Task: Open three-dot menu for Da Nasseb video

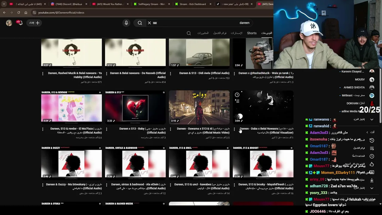Action: [x=107, y=73]
